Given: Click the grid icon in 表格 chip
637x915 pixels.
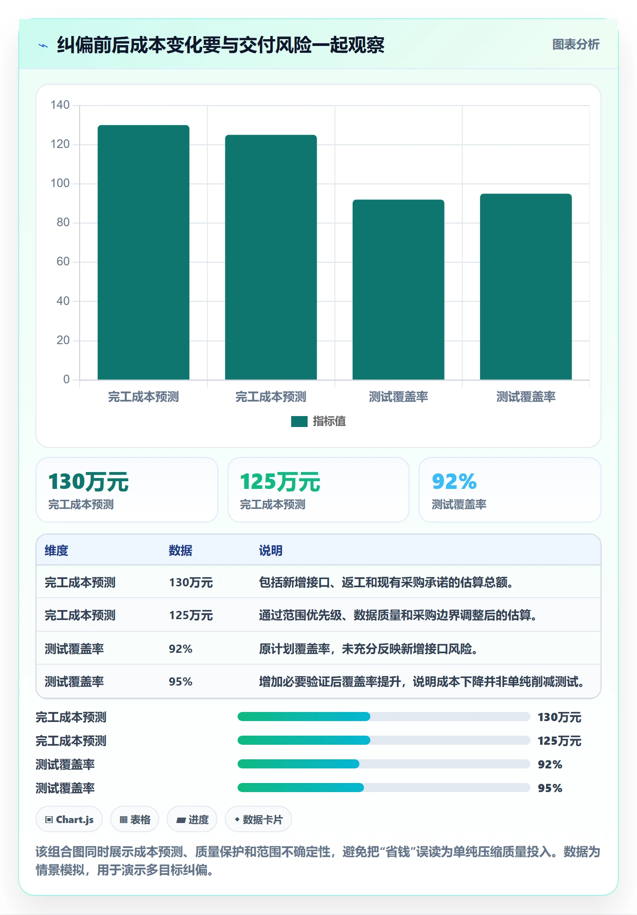Looking at the screenshot, I should point(123,820).
